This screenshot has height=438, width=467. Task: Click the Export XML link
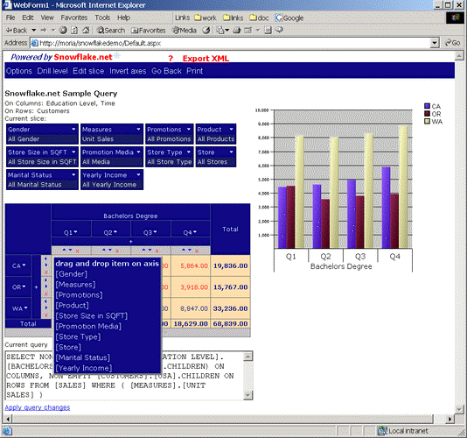[206, 59]
